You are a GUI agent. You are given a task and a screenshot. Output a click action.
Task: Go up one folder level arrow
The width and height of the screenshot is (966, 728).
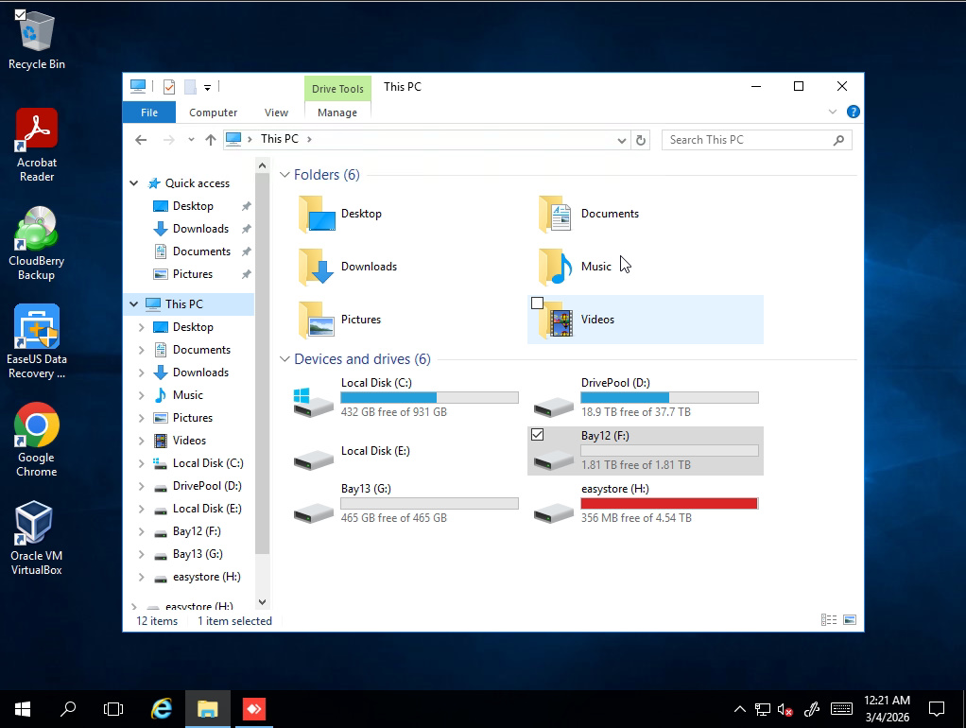click(x=211, y=140)
